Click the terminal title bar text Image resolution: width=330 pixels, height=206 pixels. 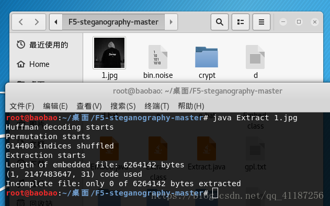point(198,91)
